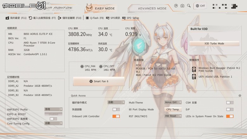Switch to Easy Mode tab
Screen dimensions: 247x139
coord(101,8)
